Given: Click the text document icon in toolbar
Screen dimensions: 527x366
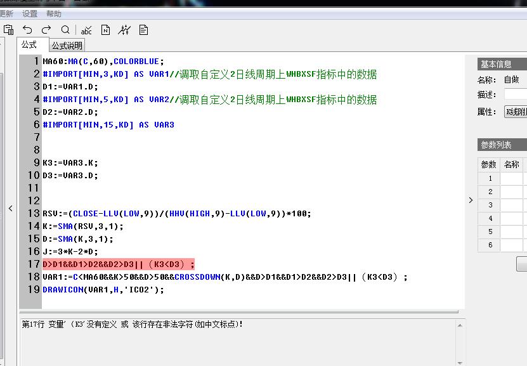Looking at the screenshot, I should [x=143, y=30].
